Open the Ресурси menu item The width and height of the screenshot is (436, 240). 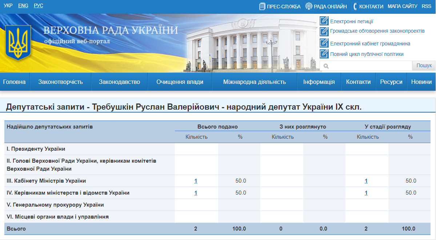click(391, 82)
